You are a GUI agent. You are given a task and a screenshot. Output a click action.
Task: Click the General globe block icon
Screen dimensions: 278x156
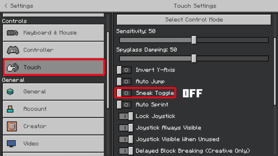[10, 91]
